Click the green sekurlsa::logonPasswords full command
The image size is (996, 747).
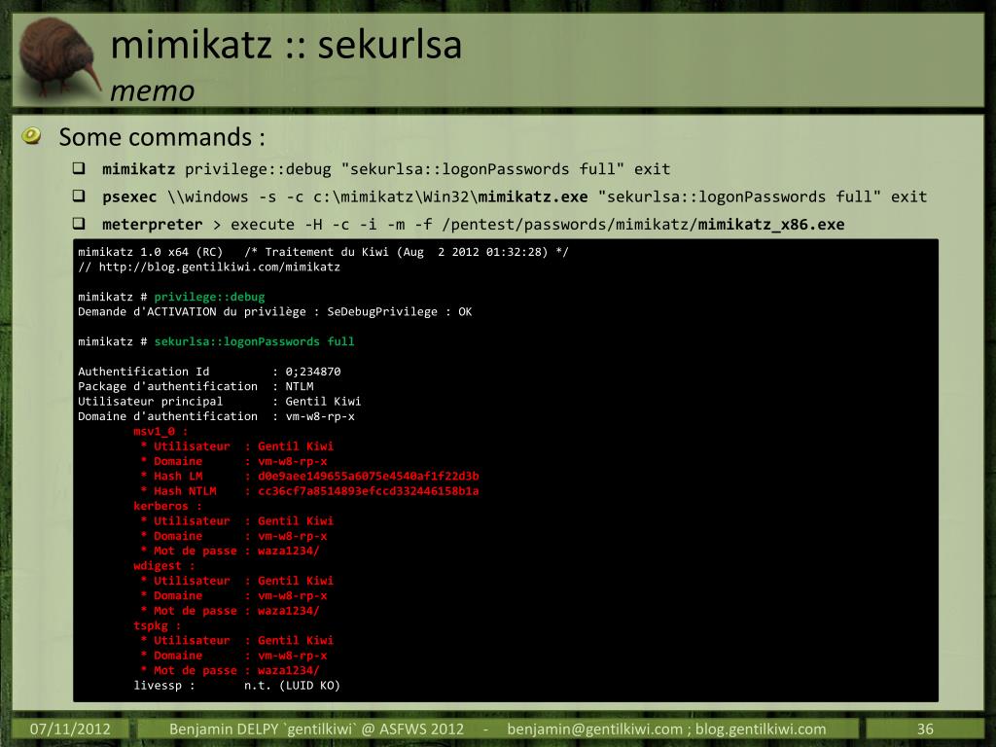coord(254,341)
